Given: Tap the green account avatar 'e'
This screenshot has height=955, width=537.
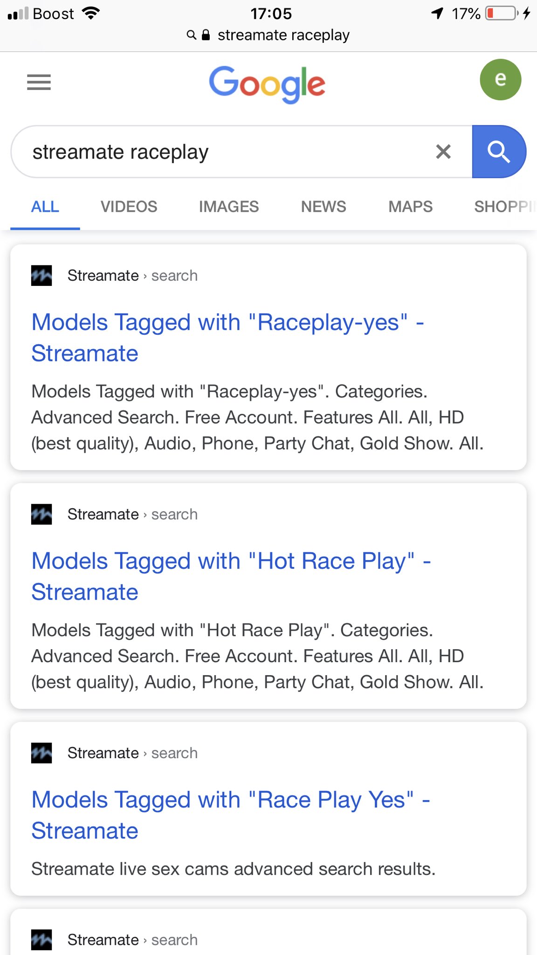Looking at the screenshot, I should pyautogui.click(x=500, y=79).
